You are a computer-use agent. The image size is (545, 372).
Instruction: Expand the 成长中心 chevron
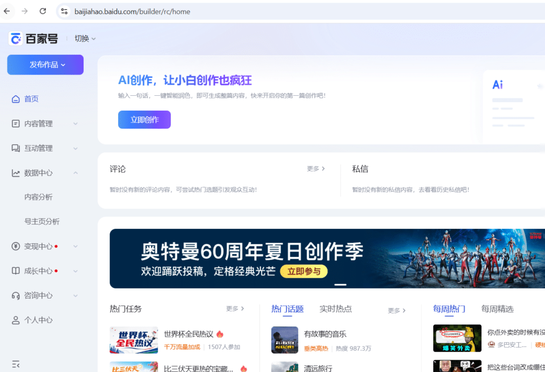76,271
